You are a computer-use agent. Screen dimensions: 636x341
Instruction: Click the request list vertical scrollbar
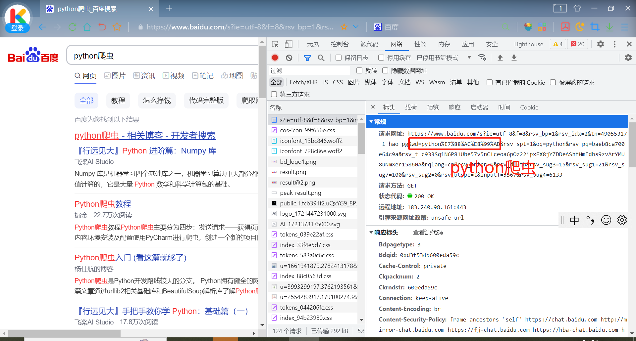361,138
